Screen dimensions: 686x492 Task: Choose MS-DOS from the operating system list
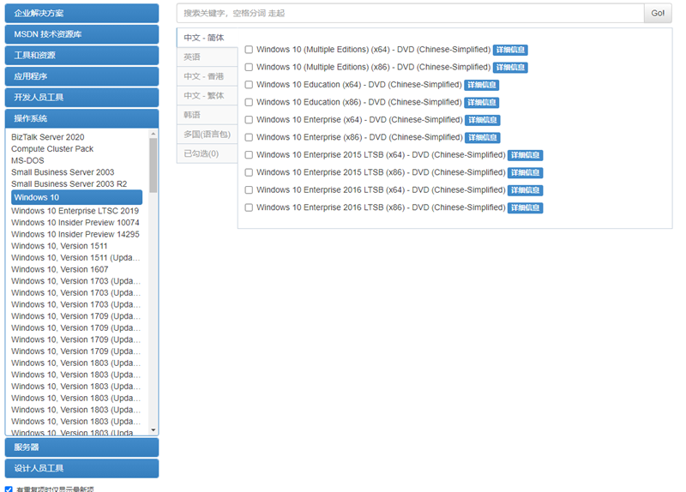click(27, 160)
